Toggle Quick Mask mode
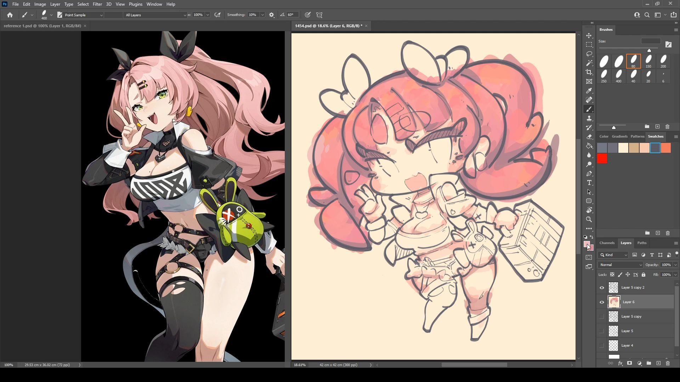 [589, 257]
